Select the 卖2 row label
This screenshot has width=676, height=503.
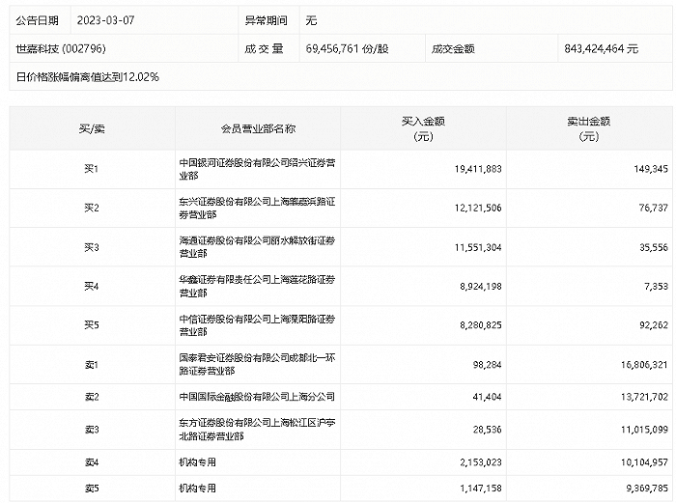(92, 397)
